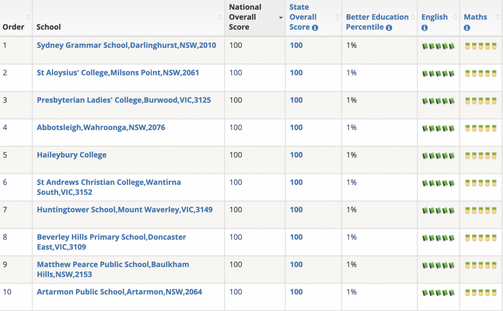
Task: Open Artarmon Public School, Artarmon link
Action: coord(119,292)
